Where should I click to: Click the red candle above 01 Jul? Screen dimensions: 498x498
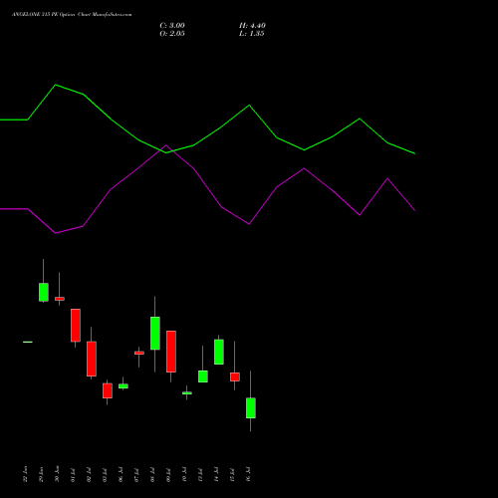coord(76,326)
